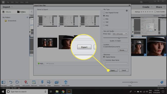
Task: Click the green Add icon in export dialog
Action: pos(39,63)
